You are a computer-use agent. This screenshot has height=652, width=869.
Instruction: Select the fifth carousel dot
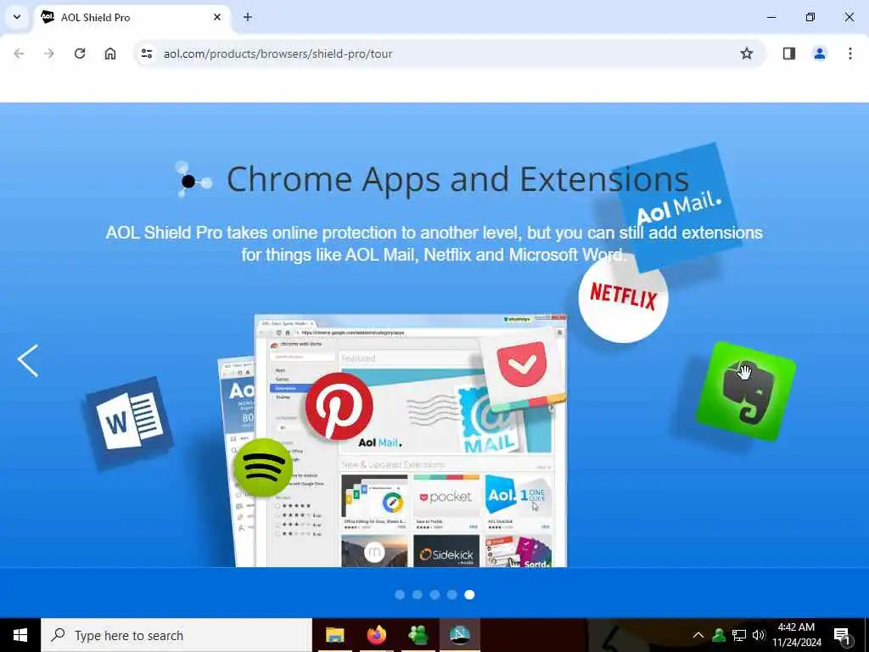point(469,595)
